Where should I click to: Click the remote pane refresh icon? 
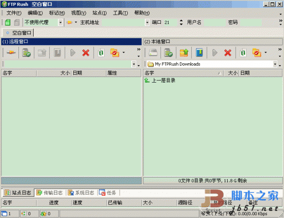[x=101, y=53]
